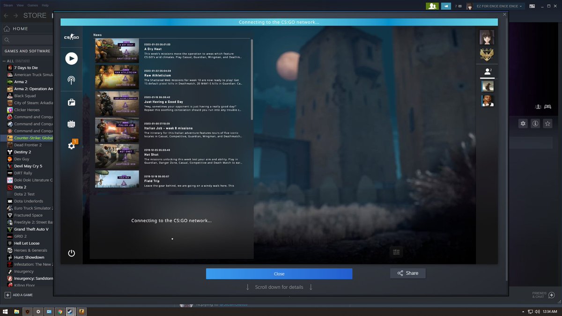Open EZ FOR ENCE account dropdown
The width and height of the screenshot is (562, 316).
pyautogui.click(x=499, y=6)
